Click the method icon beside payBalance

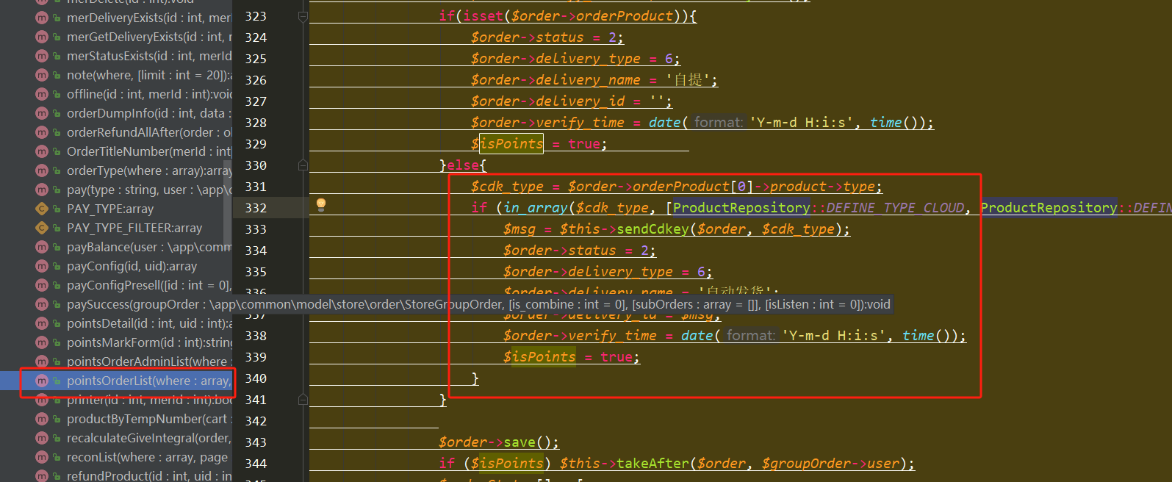[42, 247]
